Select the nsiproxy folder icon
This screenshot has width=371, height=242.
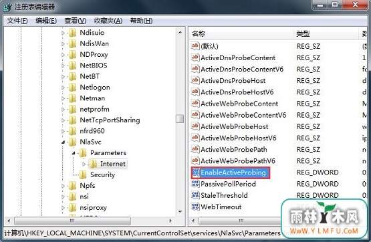(72, 207)
